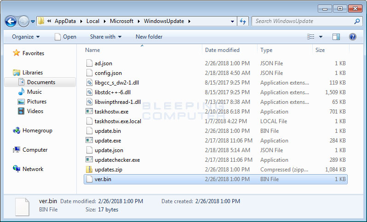Select the Music library
This screenshot has width=367, height=222.
point(30,92)
